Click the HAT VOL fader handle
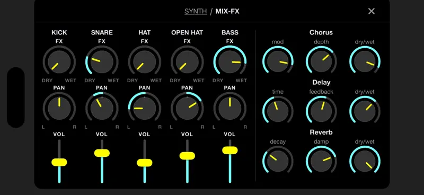424x195 pixels. (x=144, y=163)
